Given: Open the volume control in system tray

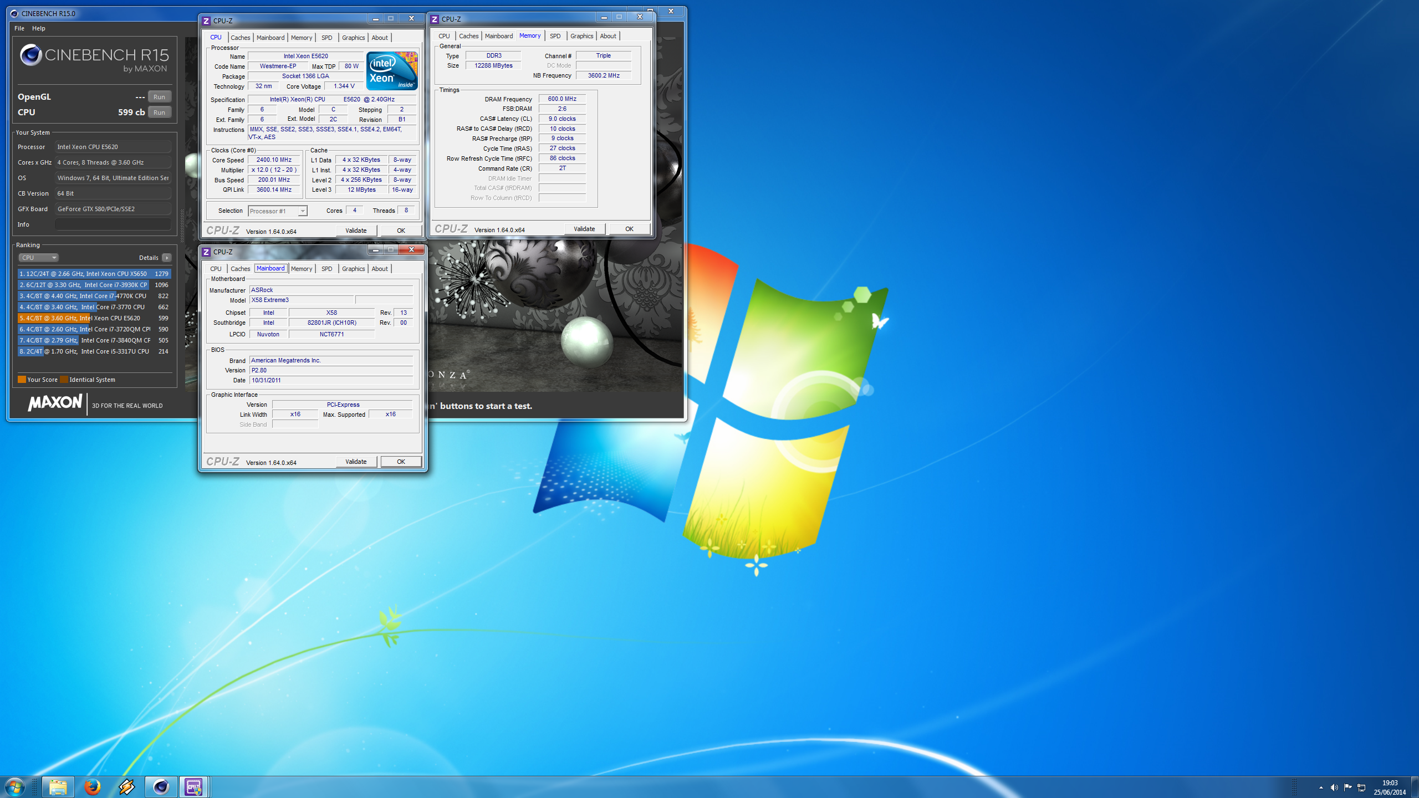Looking at the screenshot, I should (x=1334, y=787).
